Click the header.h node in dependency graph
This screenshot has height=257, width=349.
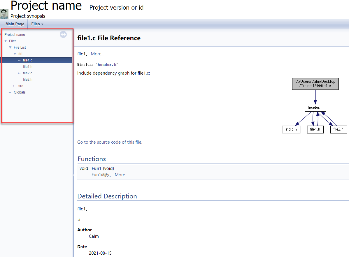pos(315,108)
